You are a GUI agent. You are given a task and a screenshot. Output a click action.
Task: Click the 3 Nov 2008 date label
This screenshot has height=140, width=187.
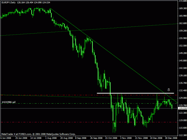126,138
